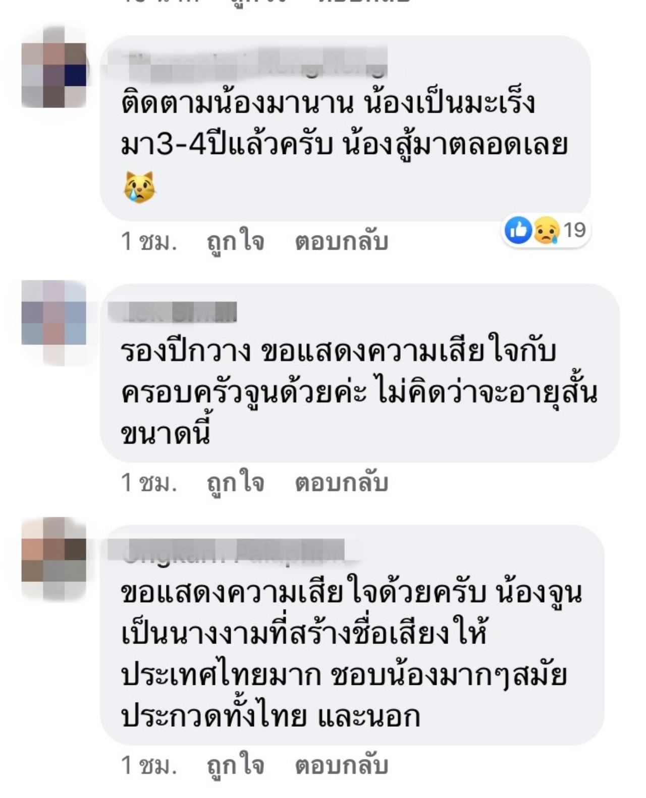
Task: Click blurred name above 'รองปีกวาง' comment
Action: 173,312
